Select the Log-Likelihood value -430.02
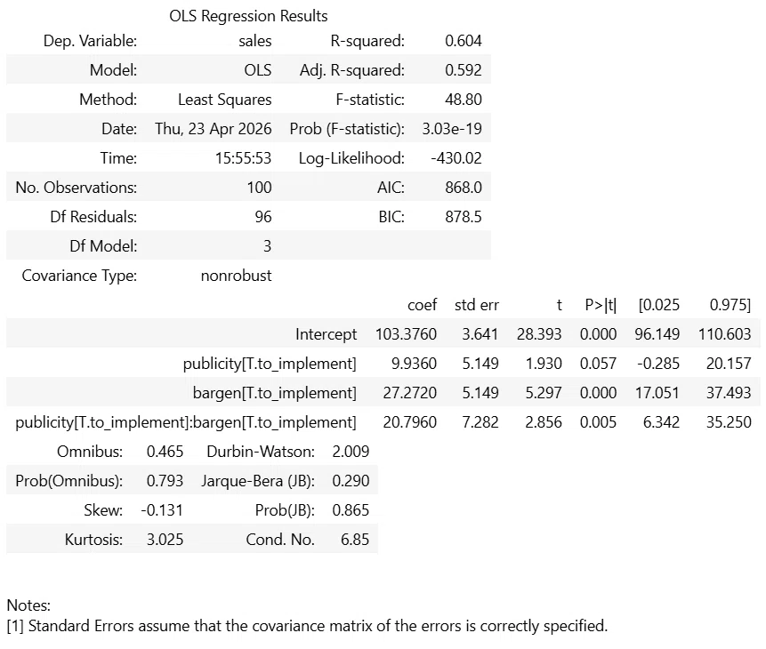 coord(456,157)
